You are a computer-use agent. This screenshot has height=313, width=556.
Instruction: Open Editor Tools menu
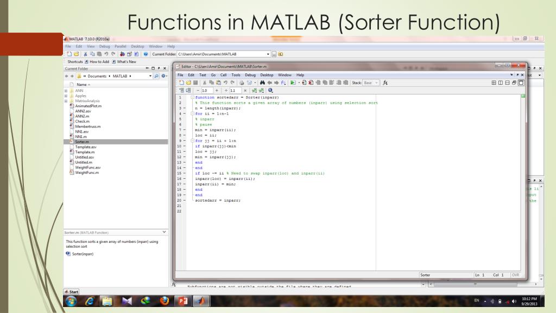(x=236, y=75)
